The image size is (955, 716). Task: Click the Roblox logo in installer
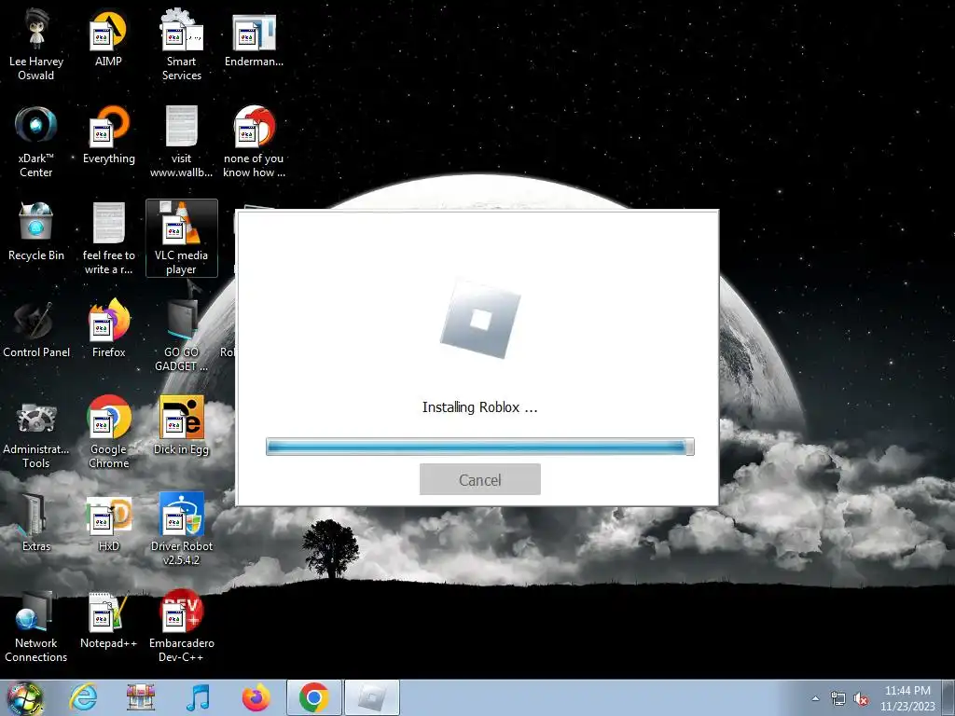480,319
